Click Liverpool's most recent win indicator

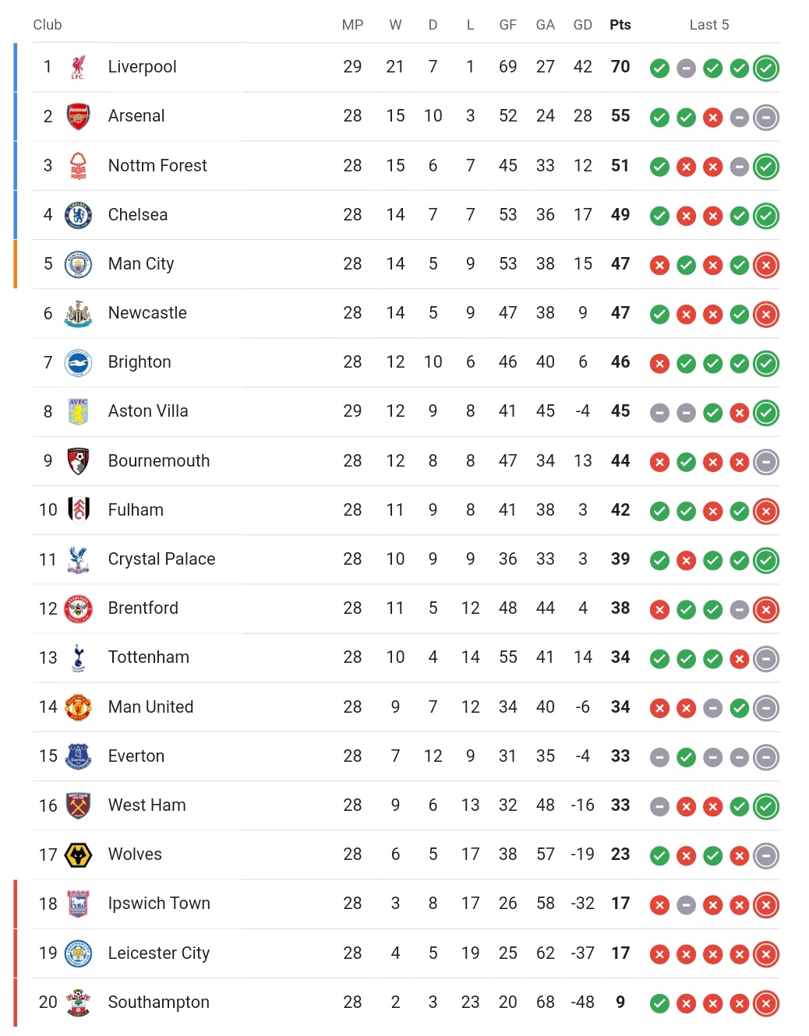tap(766, 68)
